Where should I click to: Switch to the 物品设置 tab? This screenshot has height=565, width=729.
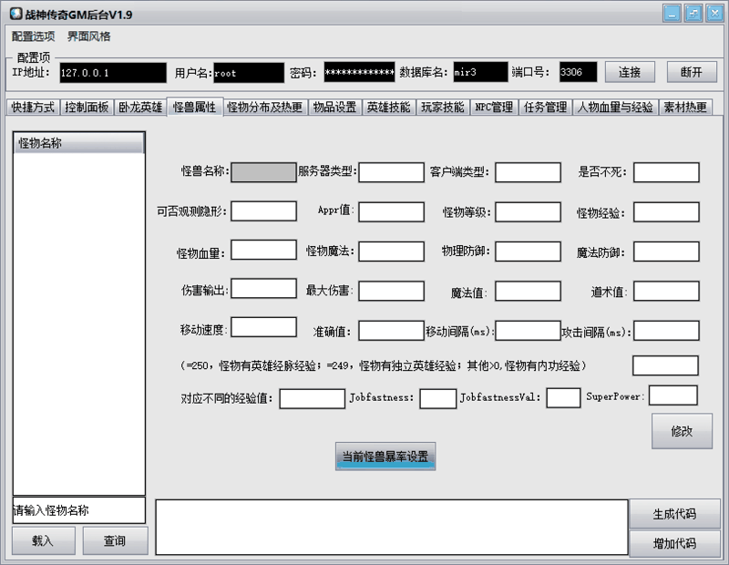click(336, 106)
